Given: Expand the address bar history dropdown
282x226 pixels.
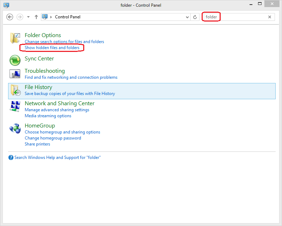Looking at the screenshot, I should (x=187, y=17).
